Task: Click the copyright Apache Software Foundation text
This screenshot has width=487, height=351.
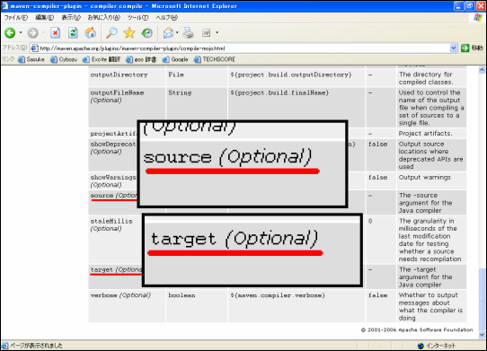Action: [417, 329]
